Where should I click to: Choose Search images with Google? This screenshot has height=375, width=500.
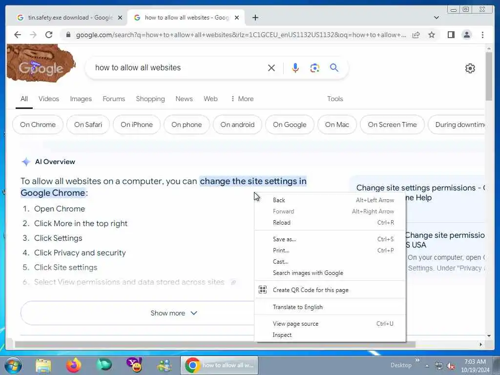[x=330, y=273]
